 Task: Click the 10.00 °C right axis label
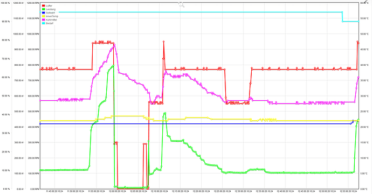click(x=364, y=158)
